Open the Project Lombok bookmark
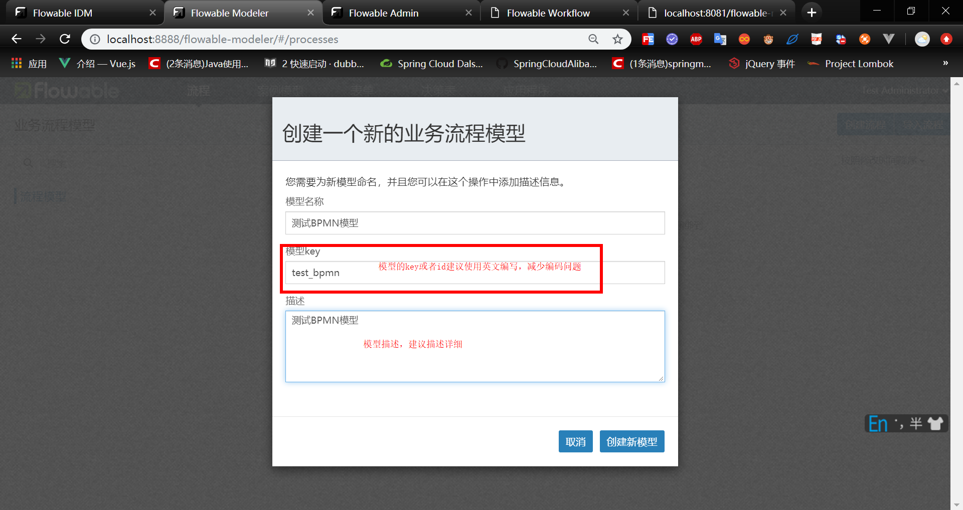The width and height of the screenshot is (963, 510). tap(851, 64)
